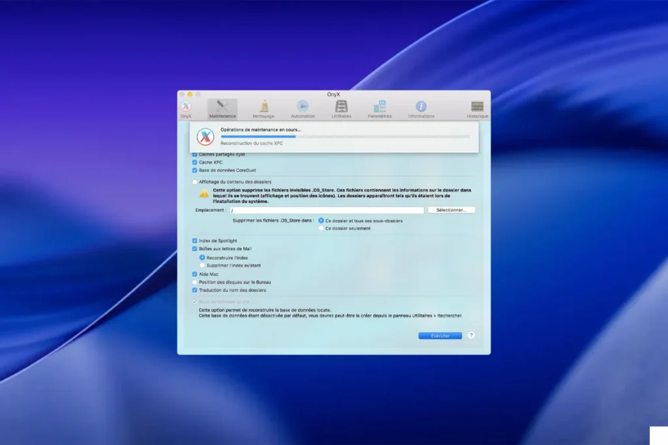The height and width of the screenshot is (445, 668).
Task: Toggle the Index de Spotlight checkbox
Action: click(x=194, y=240)
